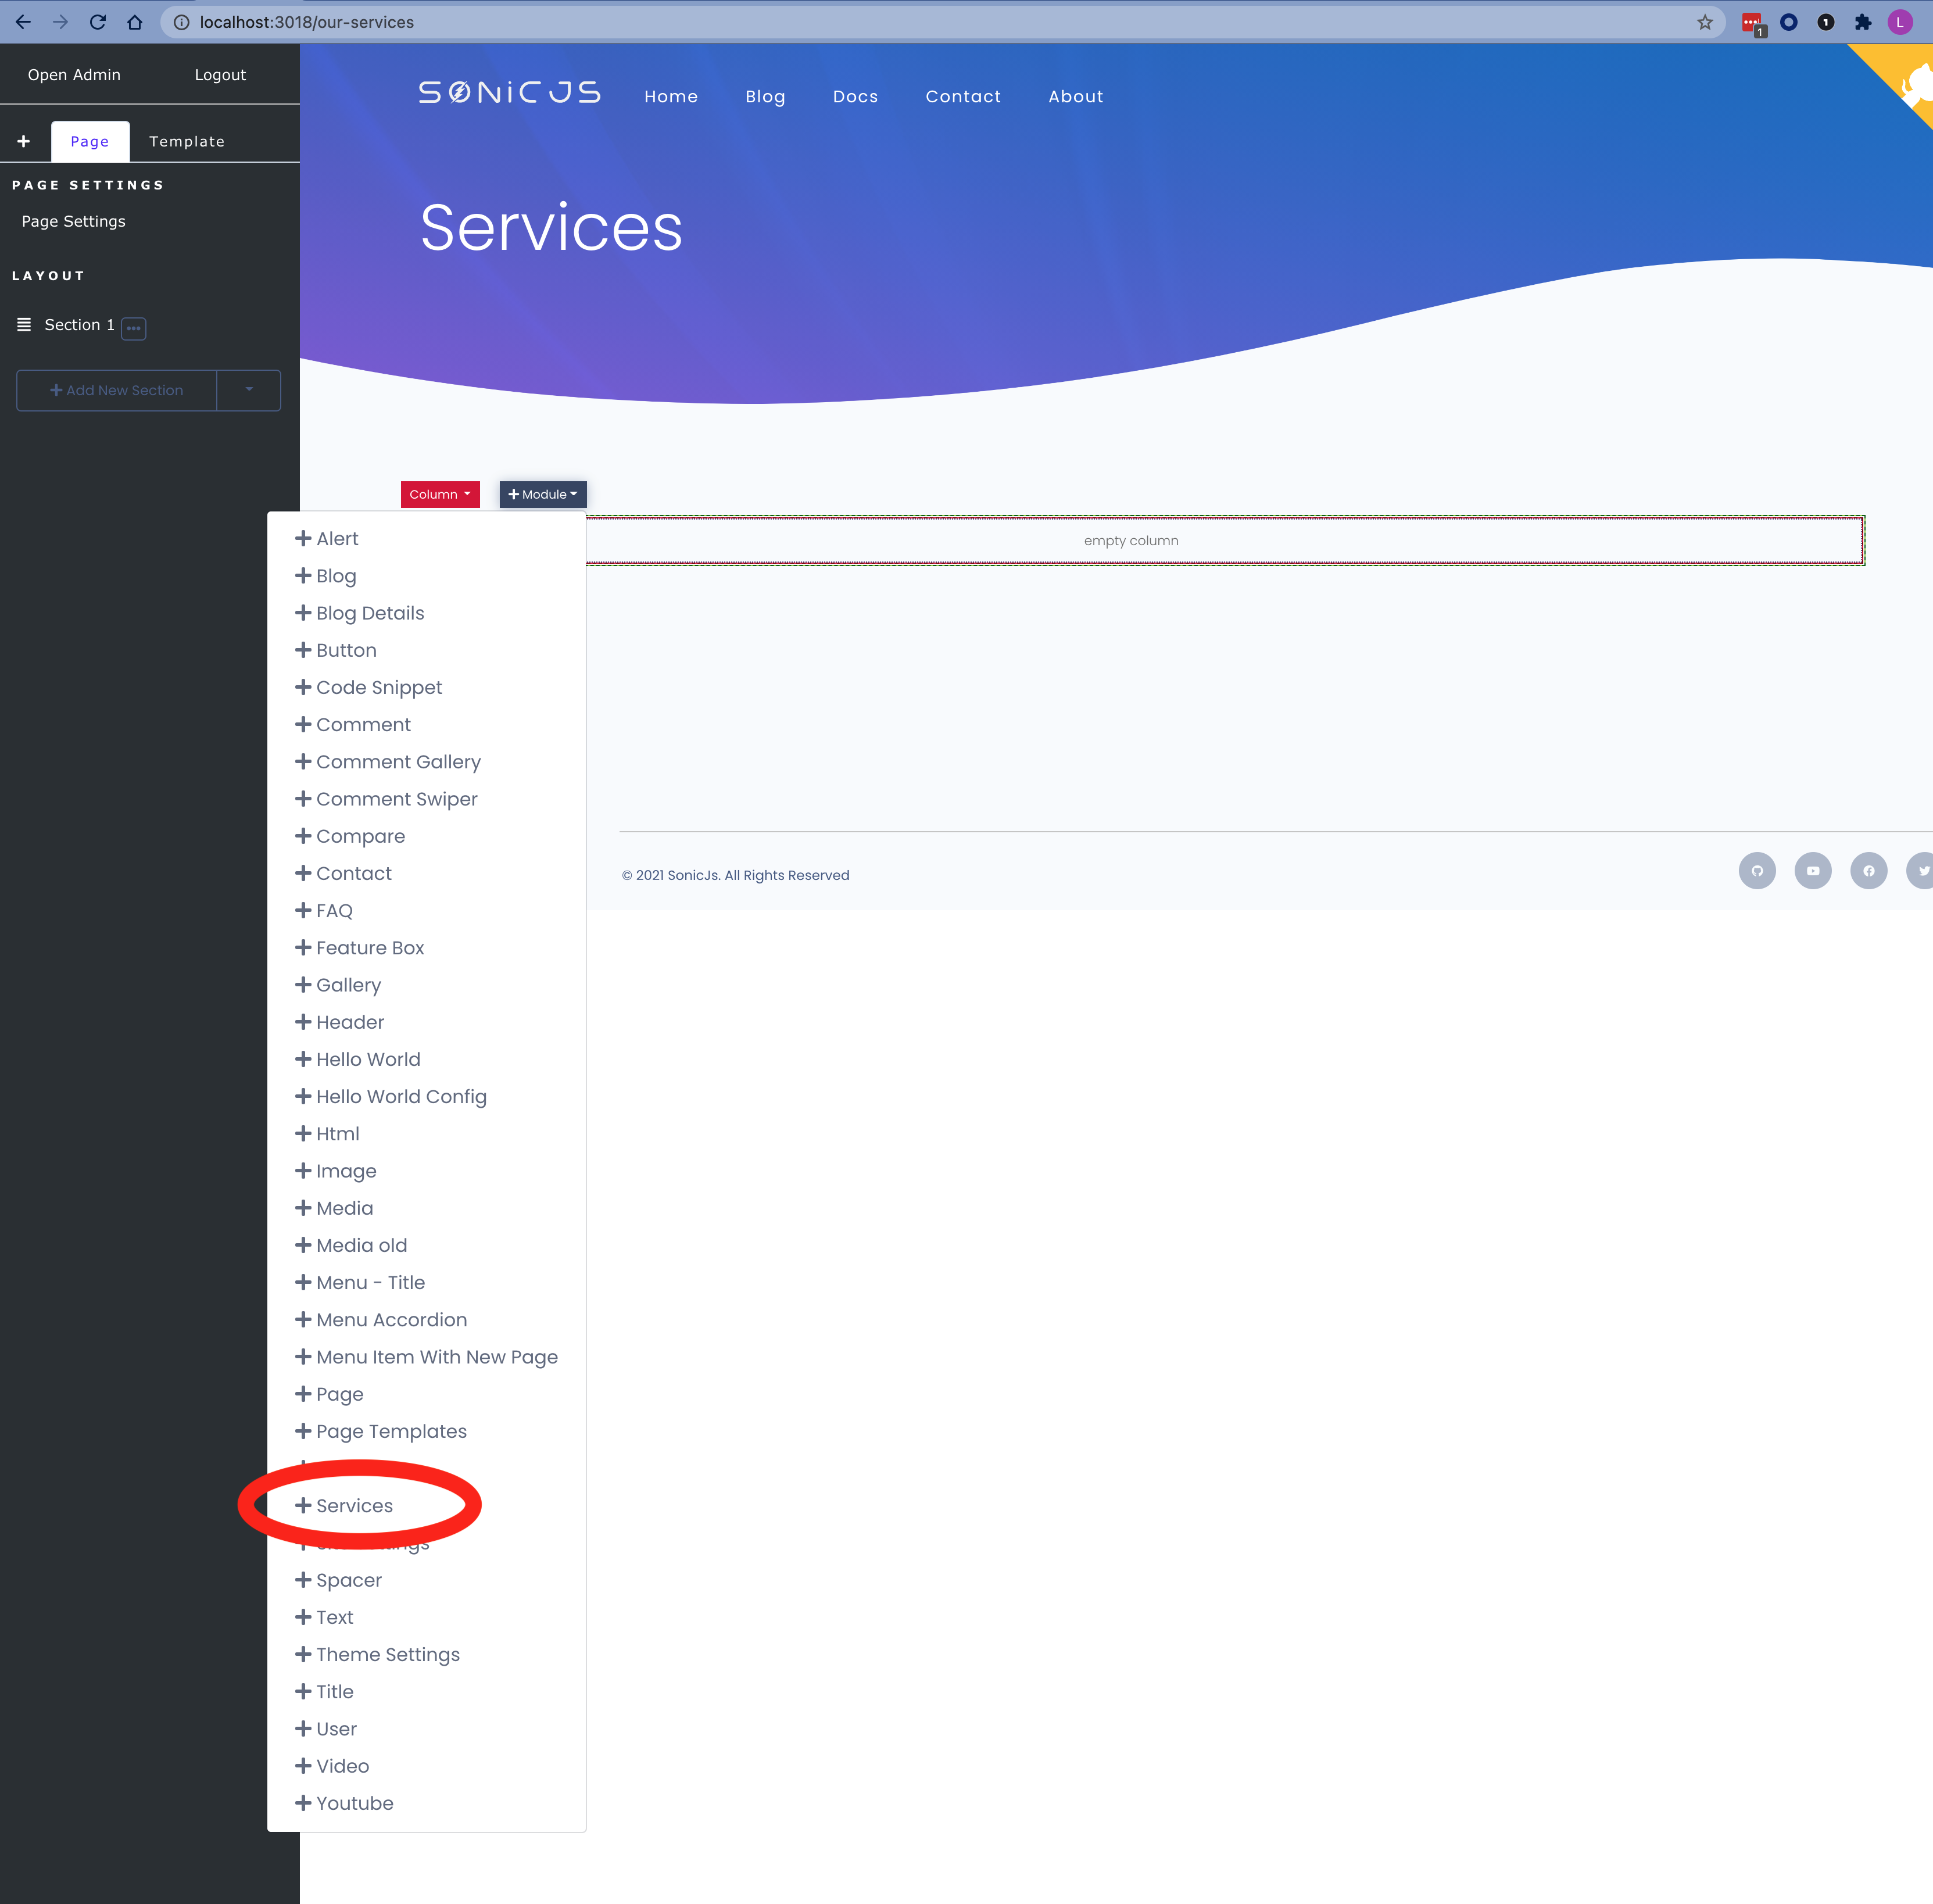
Task: Add the Html module
Action: point(328,1133)
